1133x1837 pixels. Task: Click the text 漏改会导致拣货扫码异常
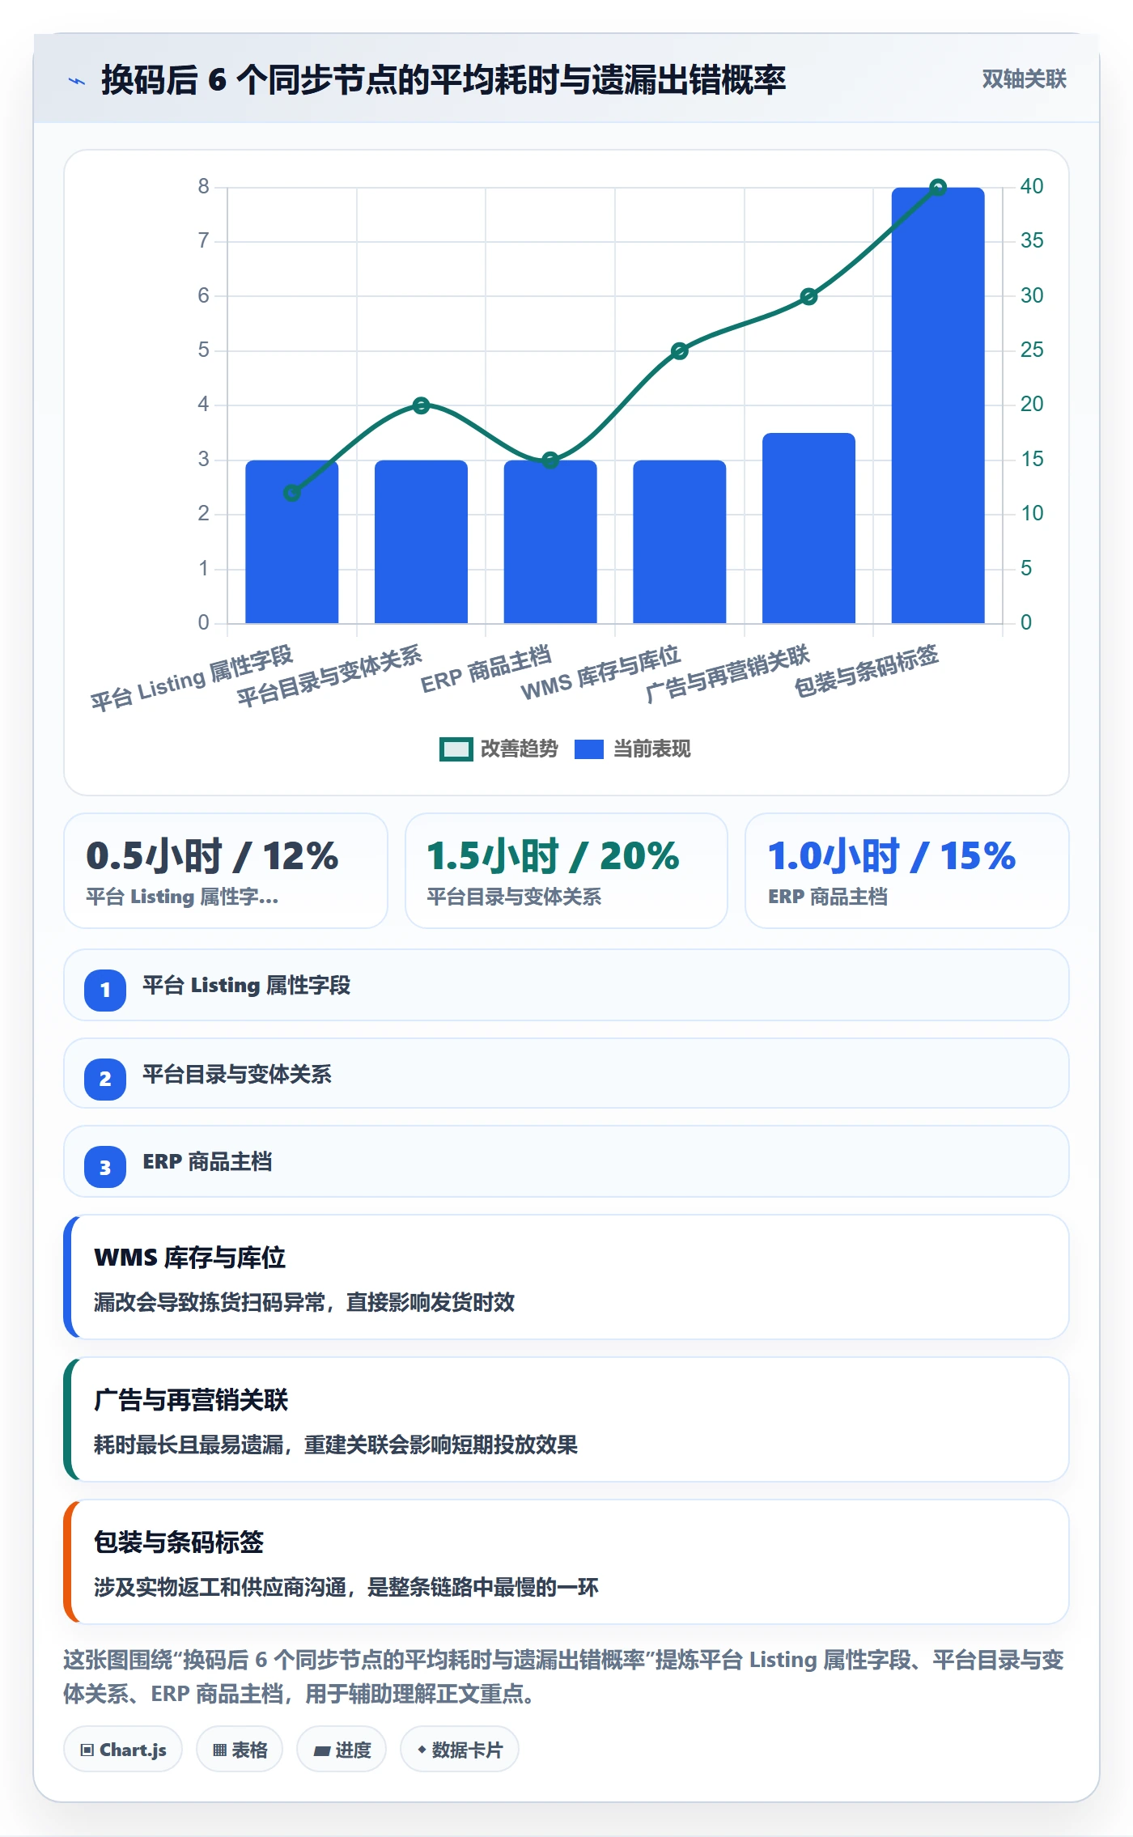[x=210, y=1303]
